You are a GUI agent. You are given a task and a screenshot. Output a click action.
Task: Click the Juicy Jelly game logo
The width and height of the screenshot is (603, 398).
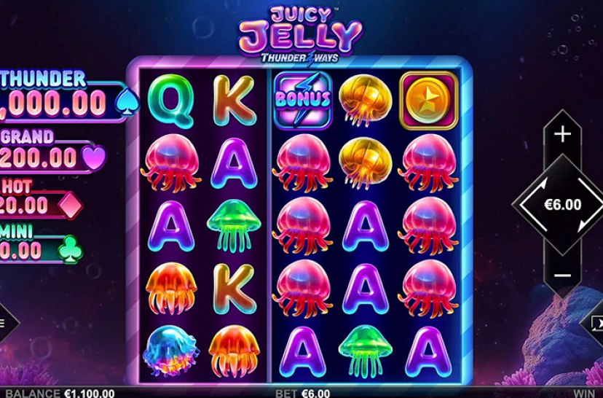[x=300, y=36]
